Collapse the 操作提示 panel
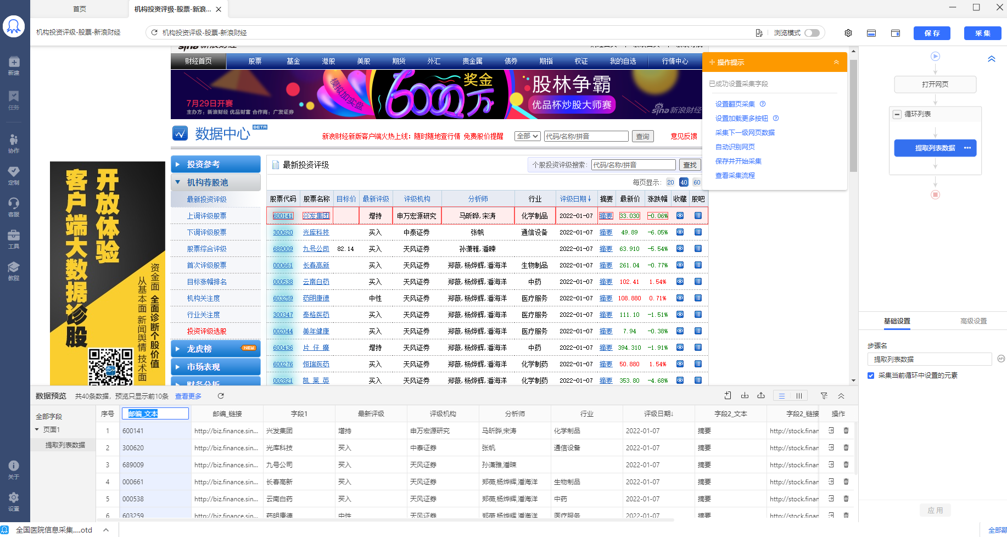The image size is (1007, 537). tap(836, 62)
